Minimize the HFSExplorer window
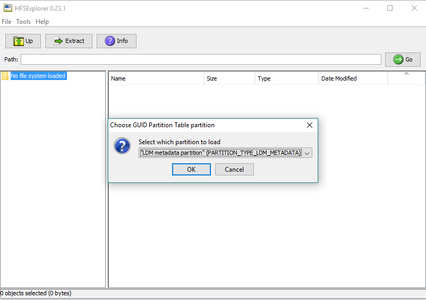 tap(366, 8)
